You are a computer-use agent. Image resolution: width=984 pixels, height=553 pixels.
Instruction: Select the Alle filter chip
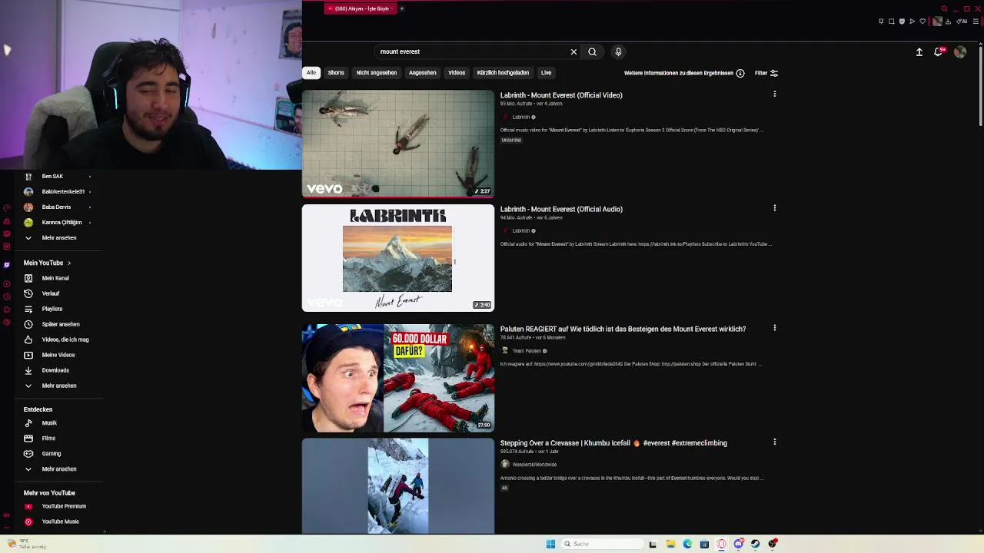311,73
